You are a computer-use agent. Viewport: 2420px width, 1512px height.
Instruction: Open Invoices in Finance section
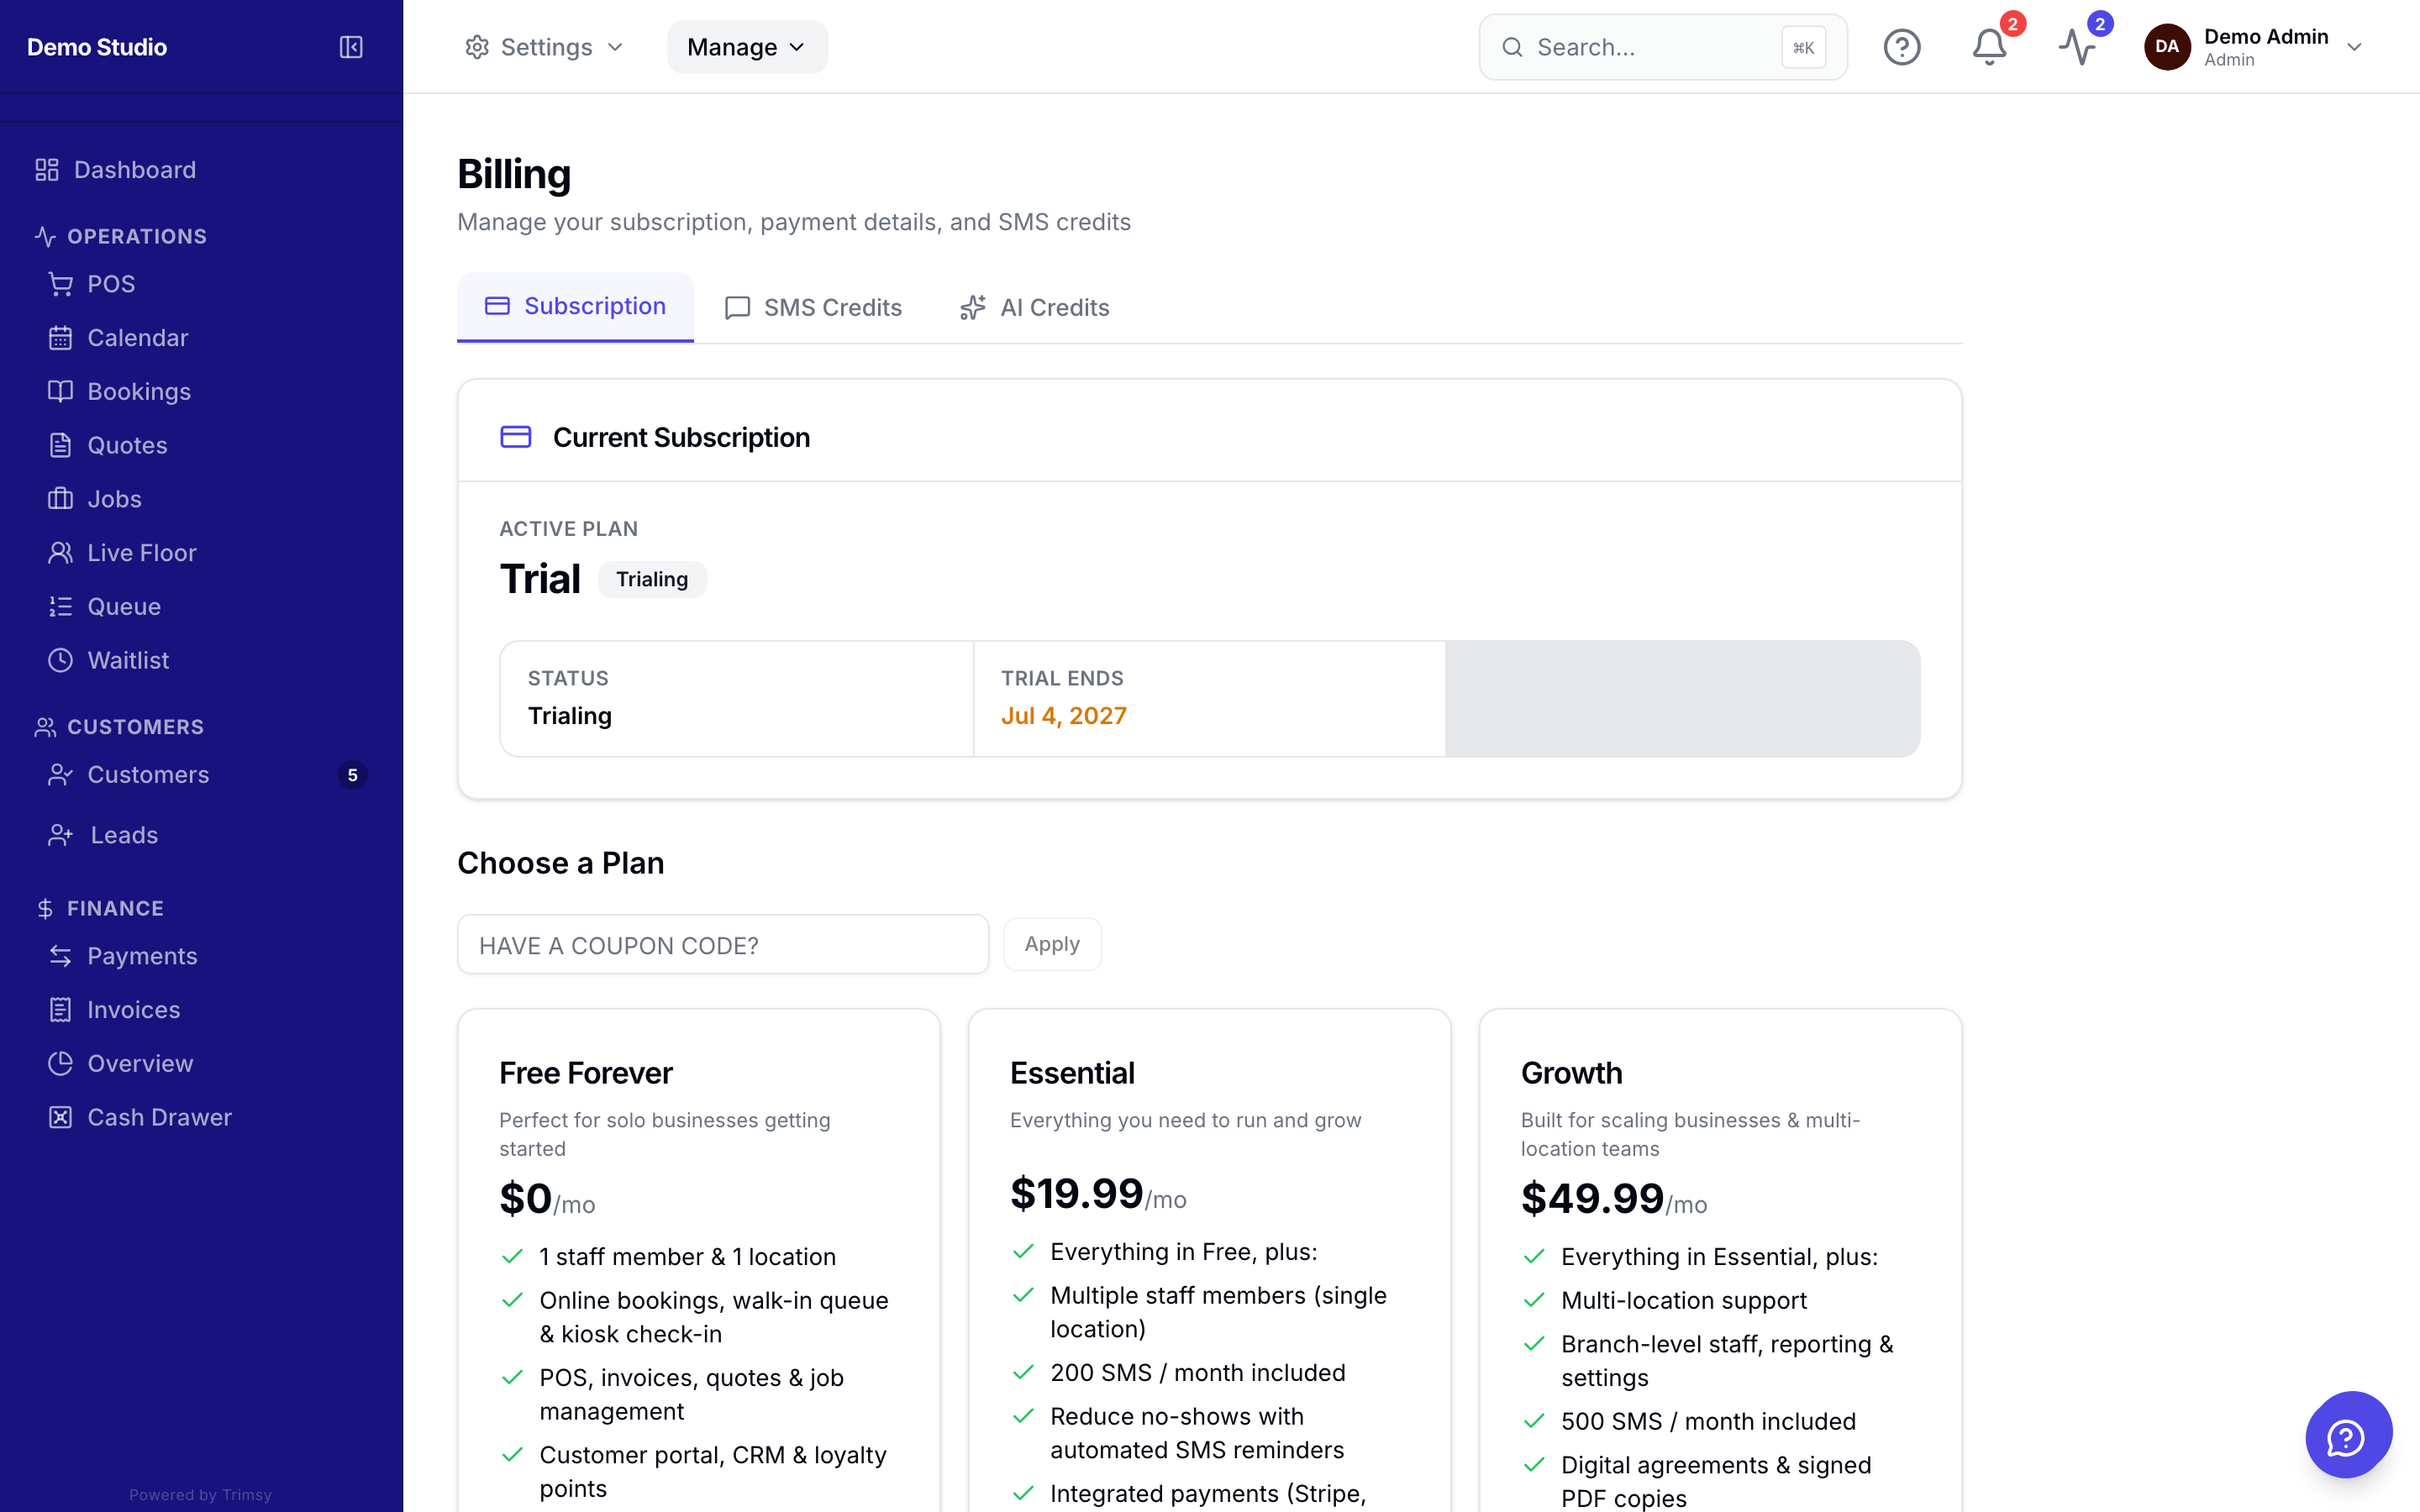pyautogui.click(x=133, y=1010)
